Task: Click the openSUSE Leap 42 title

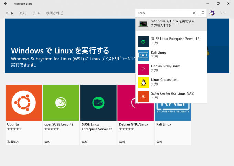Action: pyautogui.click(x=59, y=124)
